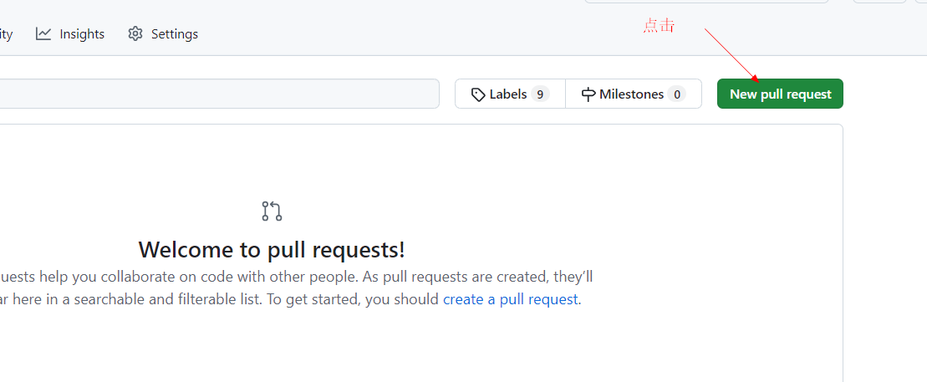Click the Welcome to pull requests! heading
Image resolution: width=927 pixels, height=382 pixels.
click(272, 250)
